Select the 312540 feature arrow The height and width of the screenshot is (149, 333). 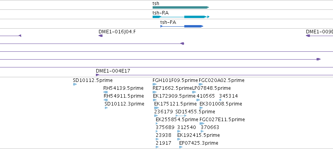[179, 131]
